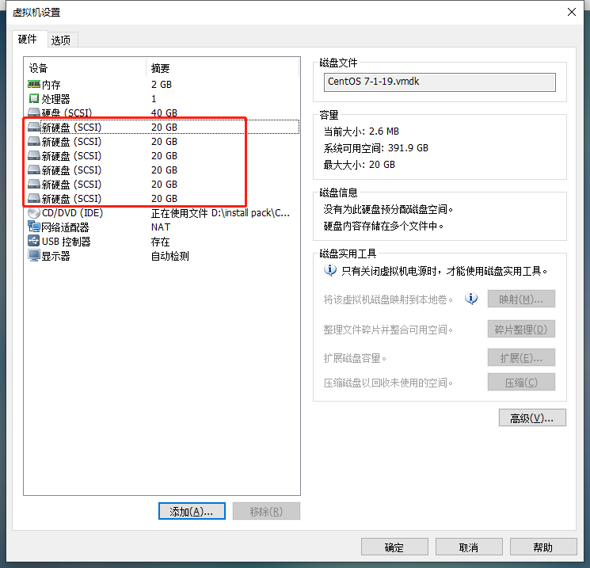590x568 pixels.
Task: Click the text 没有为此硬盘预分配磁盘空间。
Action: click(x=389, y=209)
